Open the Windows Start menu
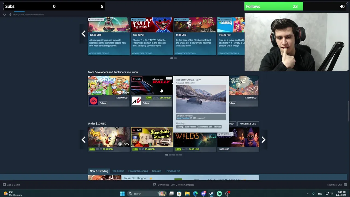 122,193
